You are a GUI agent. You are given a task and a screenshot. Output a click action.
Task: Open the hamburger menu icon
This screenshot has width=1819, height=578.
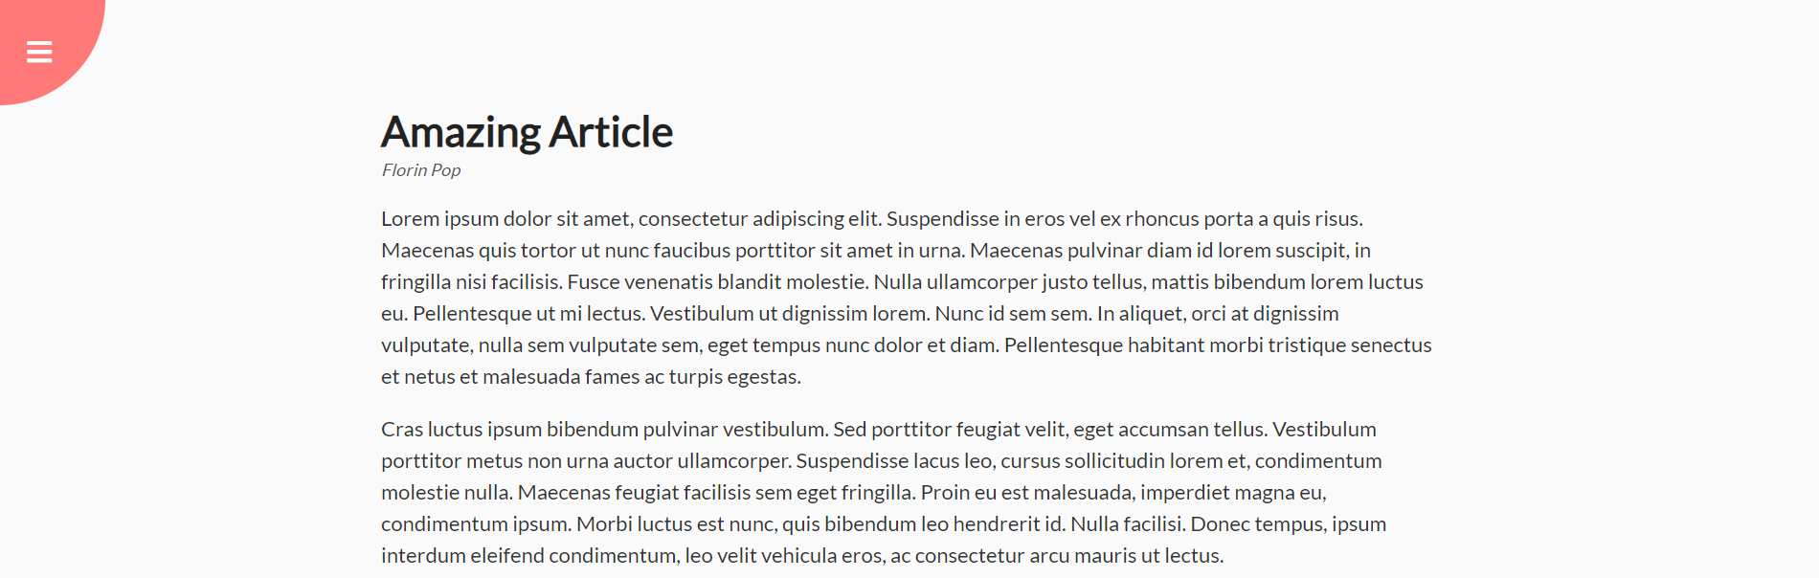click(x=39, y=52)
